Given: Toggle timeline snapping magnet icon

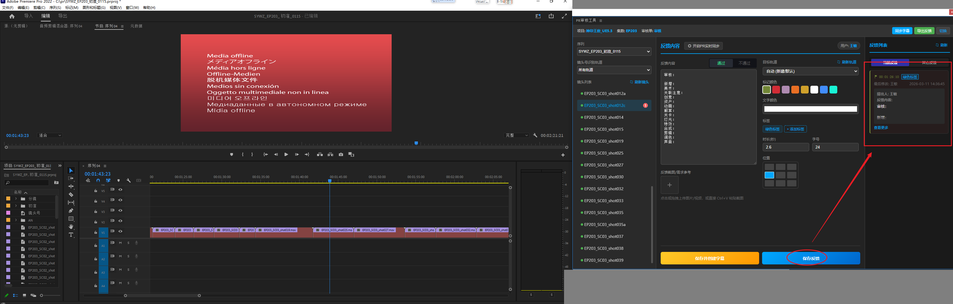Looking at the screenshot, I should 98,181.
